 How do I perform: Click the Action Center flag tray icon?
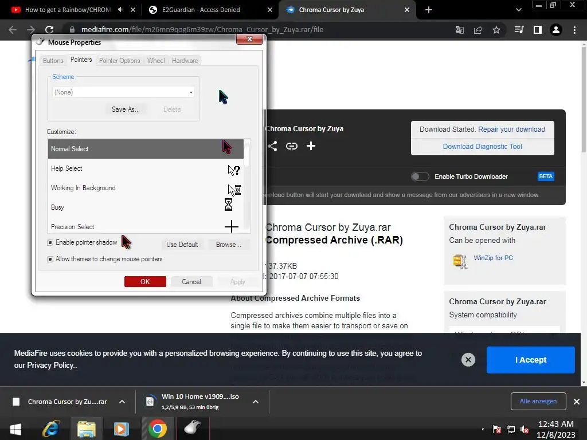pyautogui.click(x=497, y=429)
